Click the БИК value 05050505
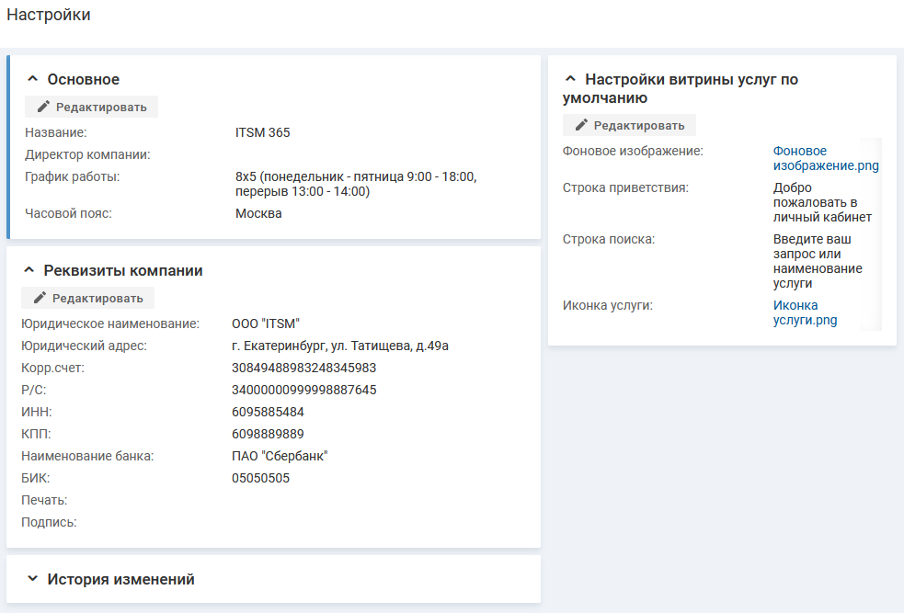Image resolution: width=904 pixels, height=613 pixels. [x=260, y=478]
